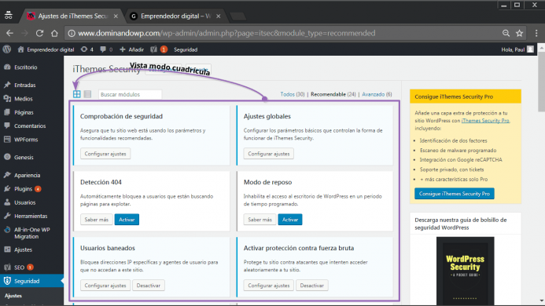This screenshot has height=306, width=545.
Task: Configure Comprobación de seguridad settings
Action: tap(105, 154)
